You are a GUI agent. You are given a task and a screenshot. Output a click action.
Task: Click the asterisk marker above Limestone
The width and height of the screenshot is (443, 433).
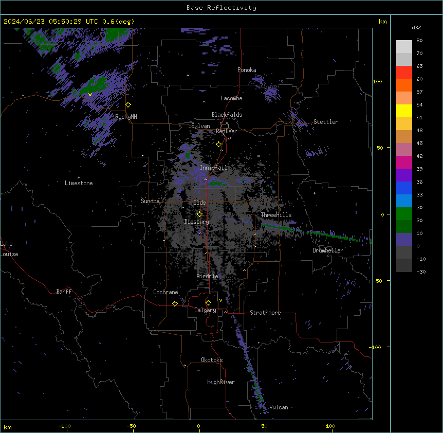(x=79, y=178)
